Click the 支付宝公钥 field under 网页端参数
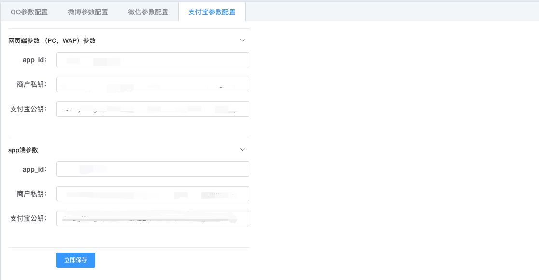The height and width of the screenshot is (280, 539). (153, 109)
